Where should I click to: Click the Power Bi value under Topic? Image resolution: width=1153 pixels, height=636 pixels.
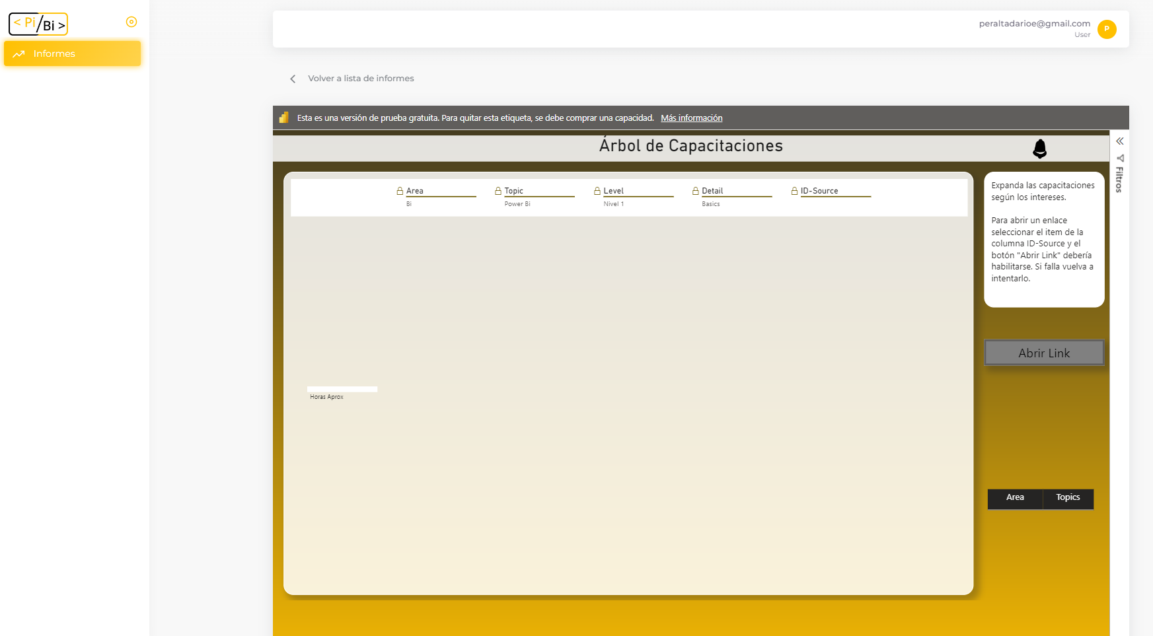click(x=517, y=204)
